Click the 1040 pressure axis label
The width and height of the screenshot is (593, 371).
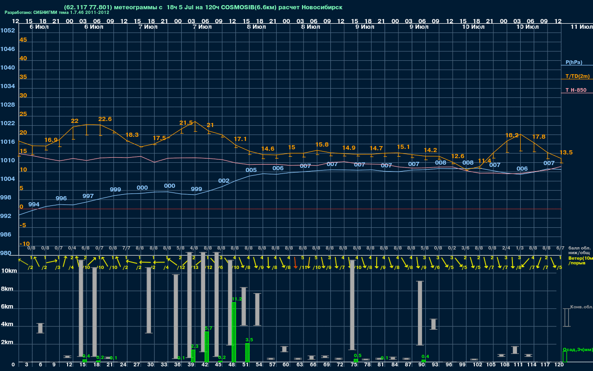coord(7,68)
